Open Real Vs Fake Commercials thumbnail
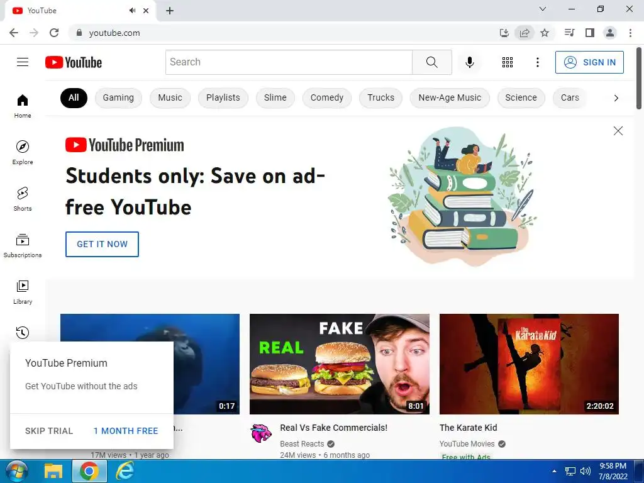This screenshot has width=644, height=483. [339, 364]
